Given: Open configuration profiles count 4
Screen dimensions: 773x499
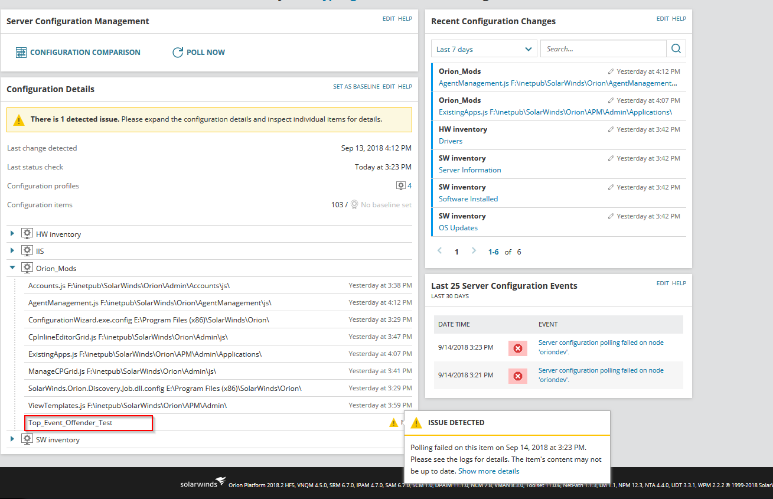Looking at the screenshot, I should pyautogui.click(x=409, y=186).
